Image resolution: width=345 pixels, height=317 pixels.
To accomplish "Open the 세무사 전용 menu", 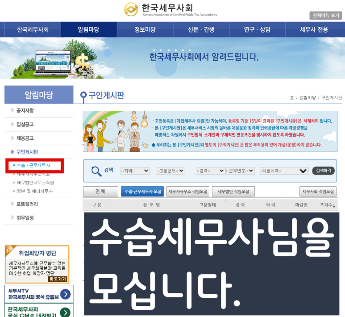I will [x=314, y=29].
